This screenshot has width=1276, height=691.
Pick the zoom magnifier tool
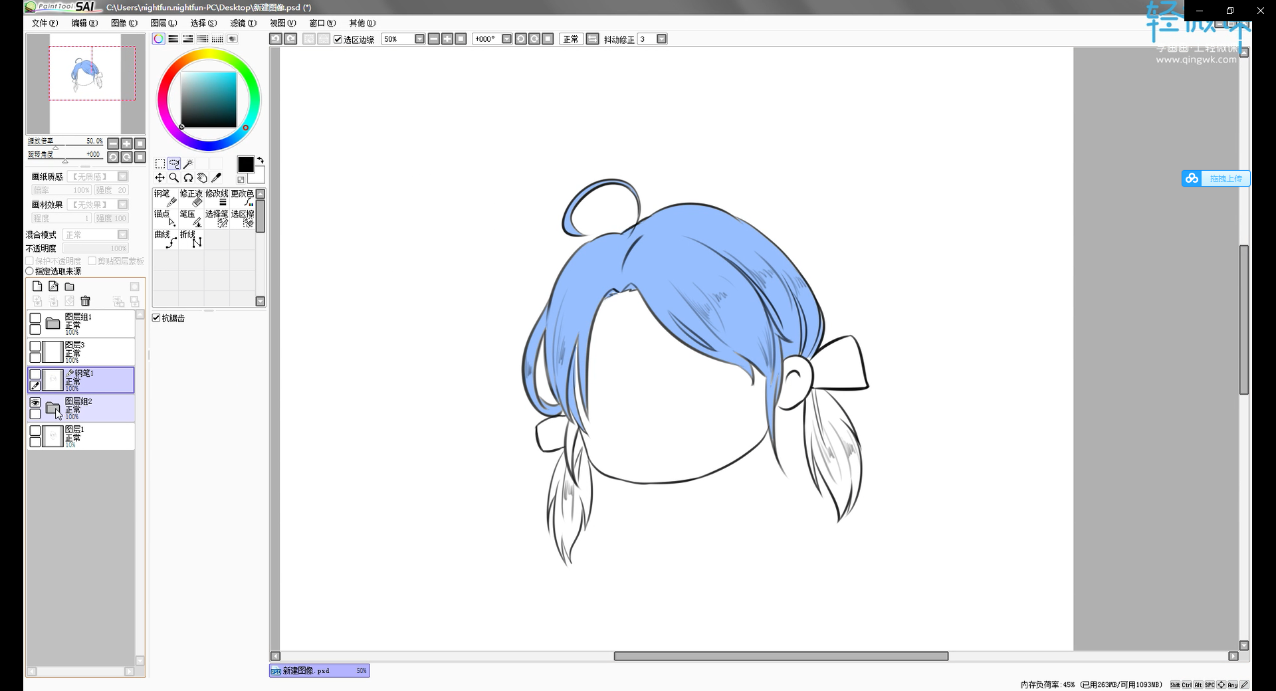click(174, 178)
